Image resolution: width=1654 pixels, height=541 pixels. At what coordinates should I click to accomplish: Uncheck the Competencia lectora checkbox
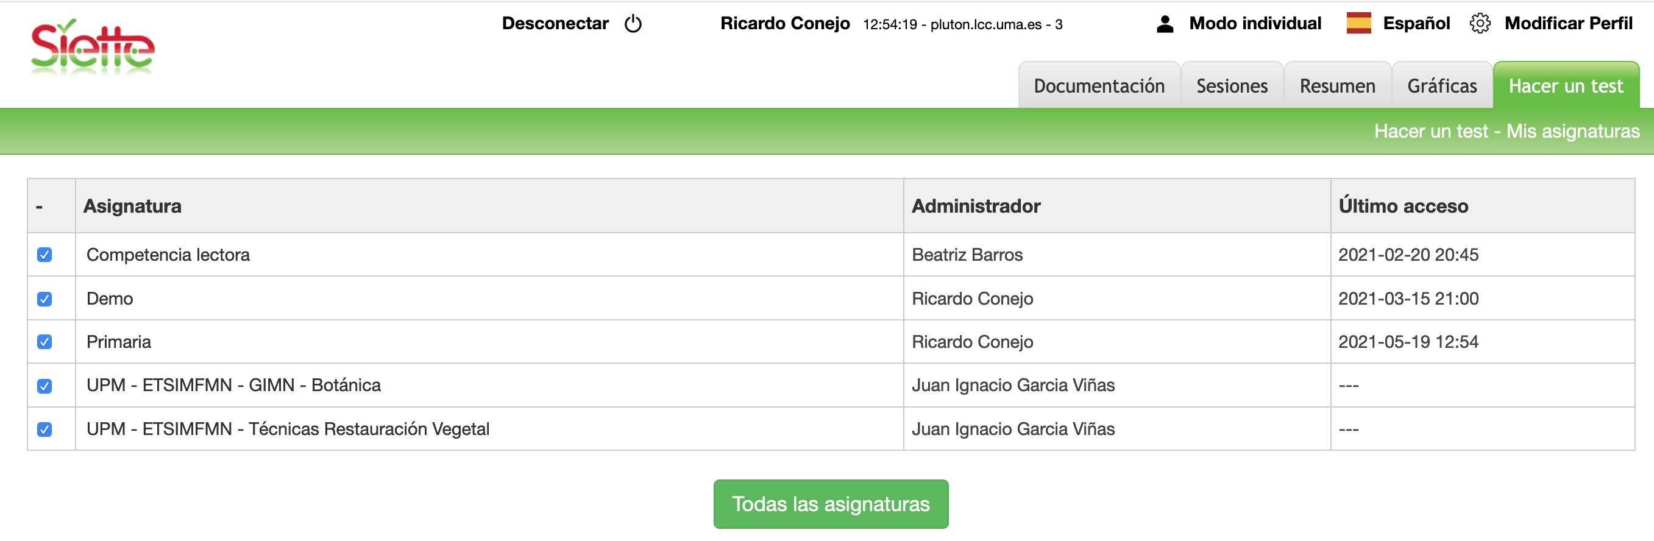44,255
